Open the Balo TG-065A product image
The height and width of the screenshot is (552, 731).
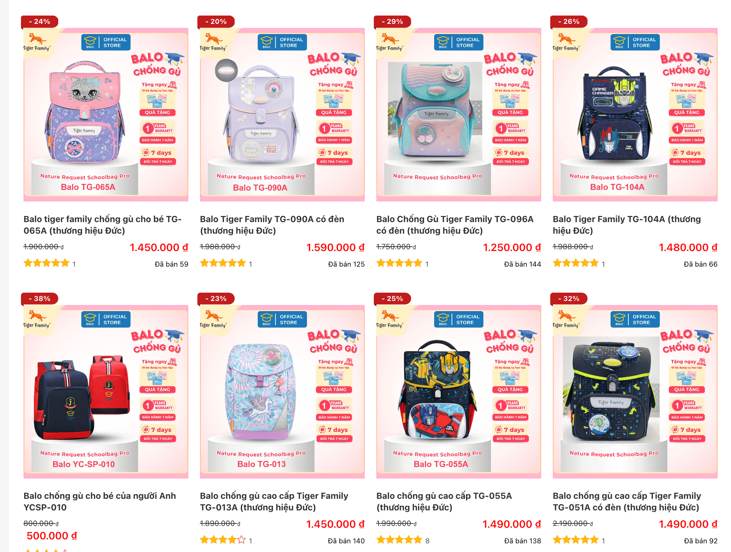click(x=106, y=114)
